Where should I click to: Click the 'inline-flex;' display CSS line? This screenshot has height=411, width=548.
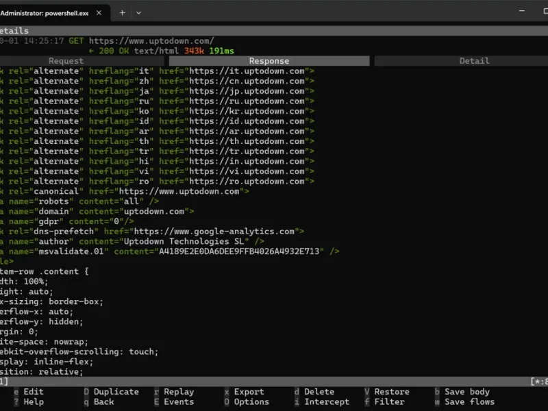(x=47, y=362)
